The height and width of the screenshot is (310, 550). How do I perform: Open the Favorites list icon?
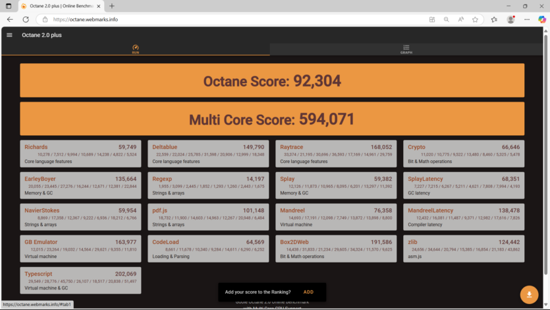coord(494,20)
